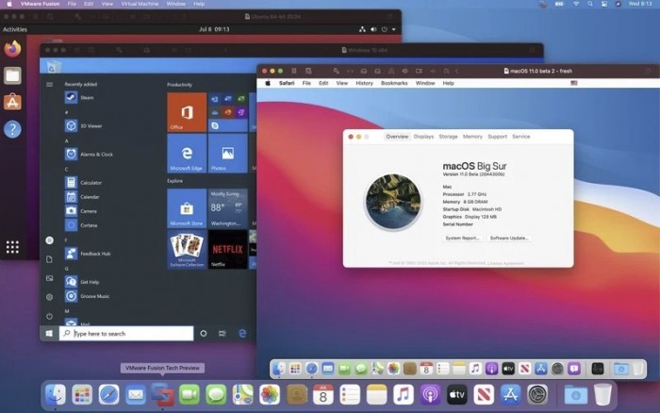This screenshot has height=413, width=660.
Task: Open VMware Fusion Tech Preview in the Dock
Action: pyautogui.click(x=162, y=394)
